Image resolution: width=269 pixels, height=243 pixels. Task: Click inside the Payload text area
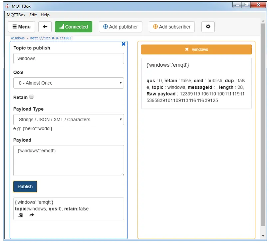pos(69,160)
